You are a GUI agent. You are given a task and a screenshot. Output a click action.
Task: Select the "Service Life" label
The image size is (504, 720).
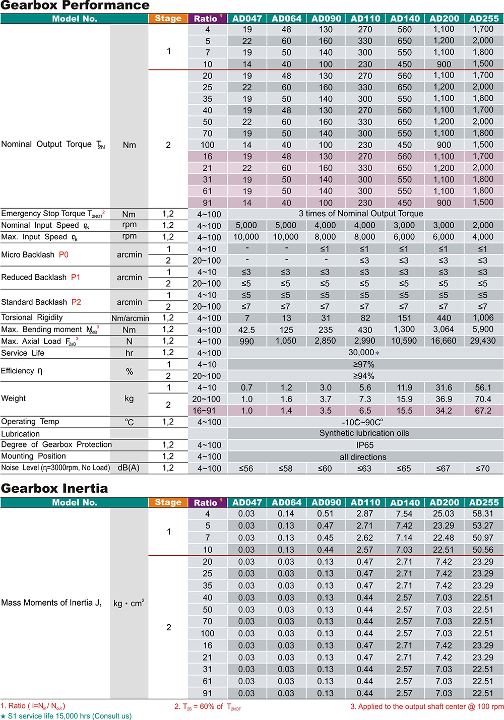(23, 353)
